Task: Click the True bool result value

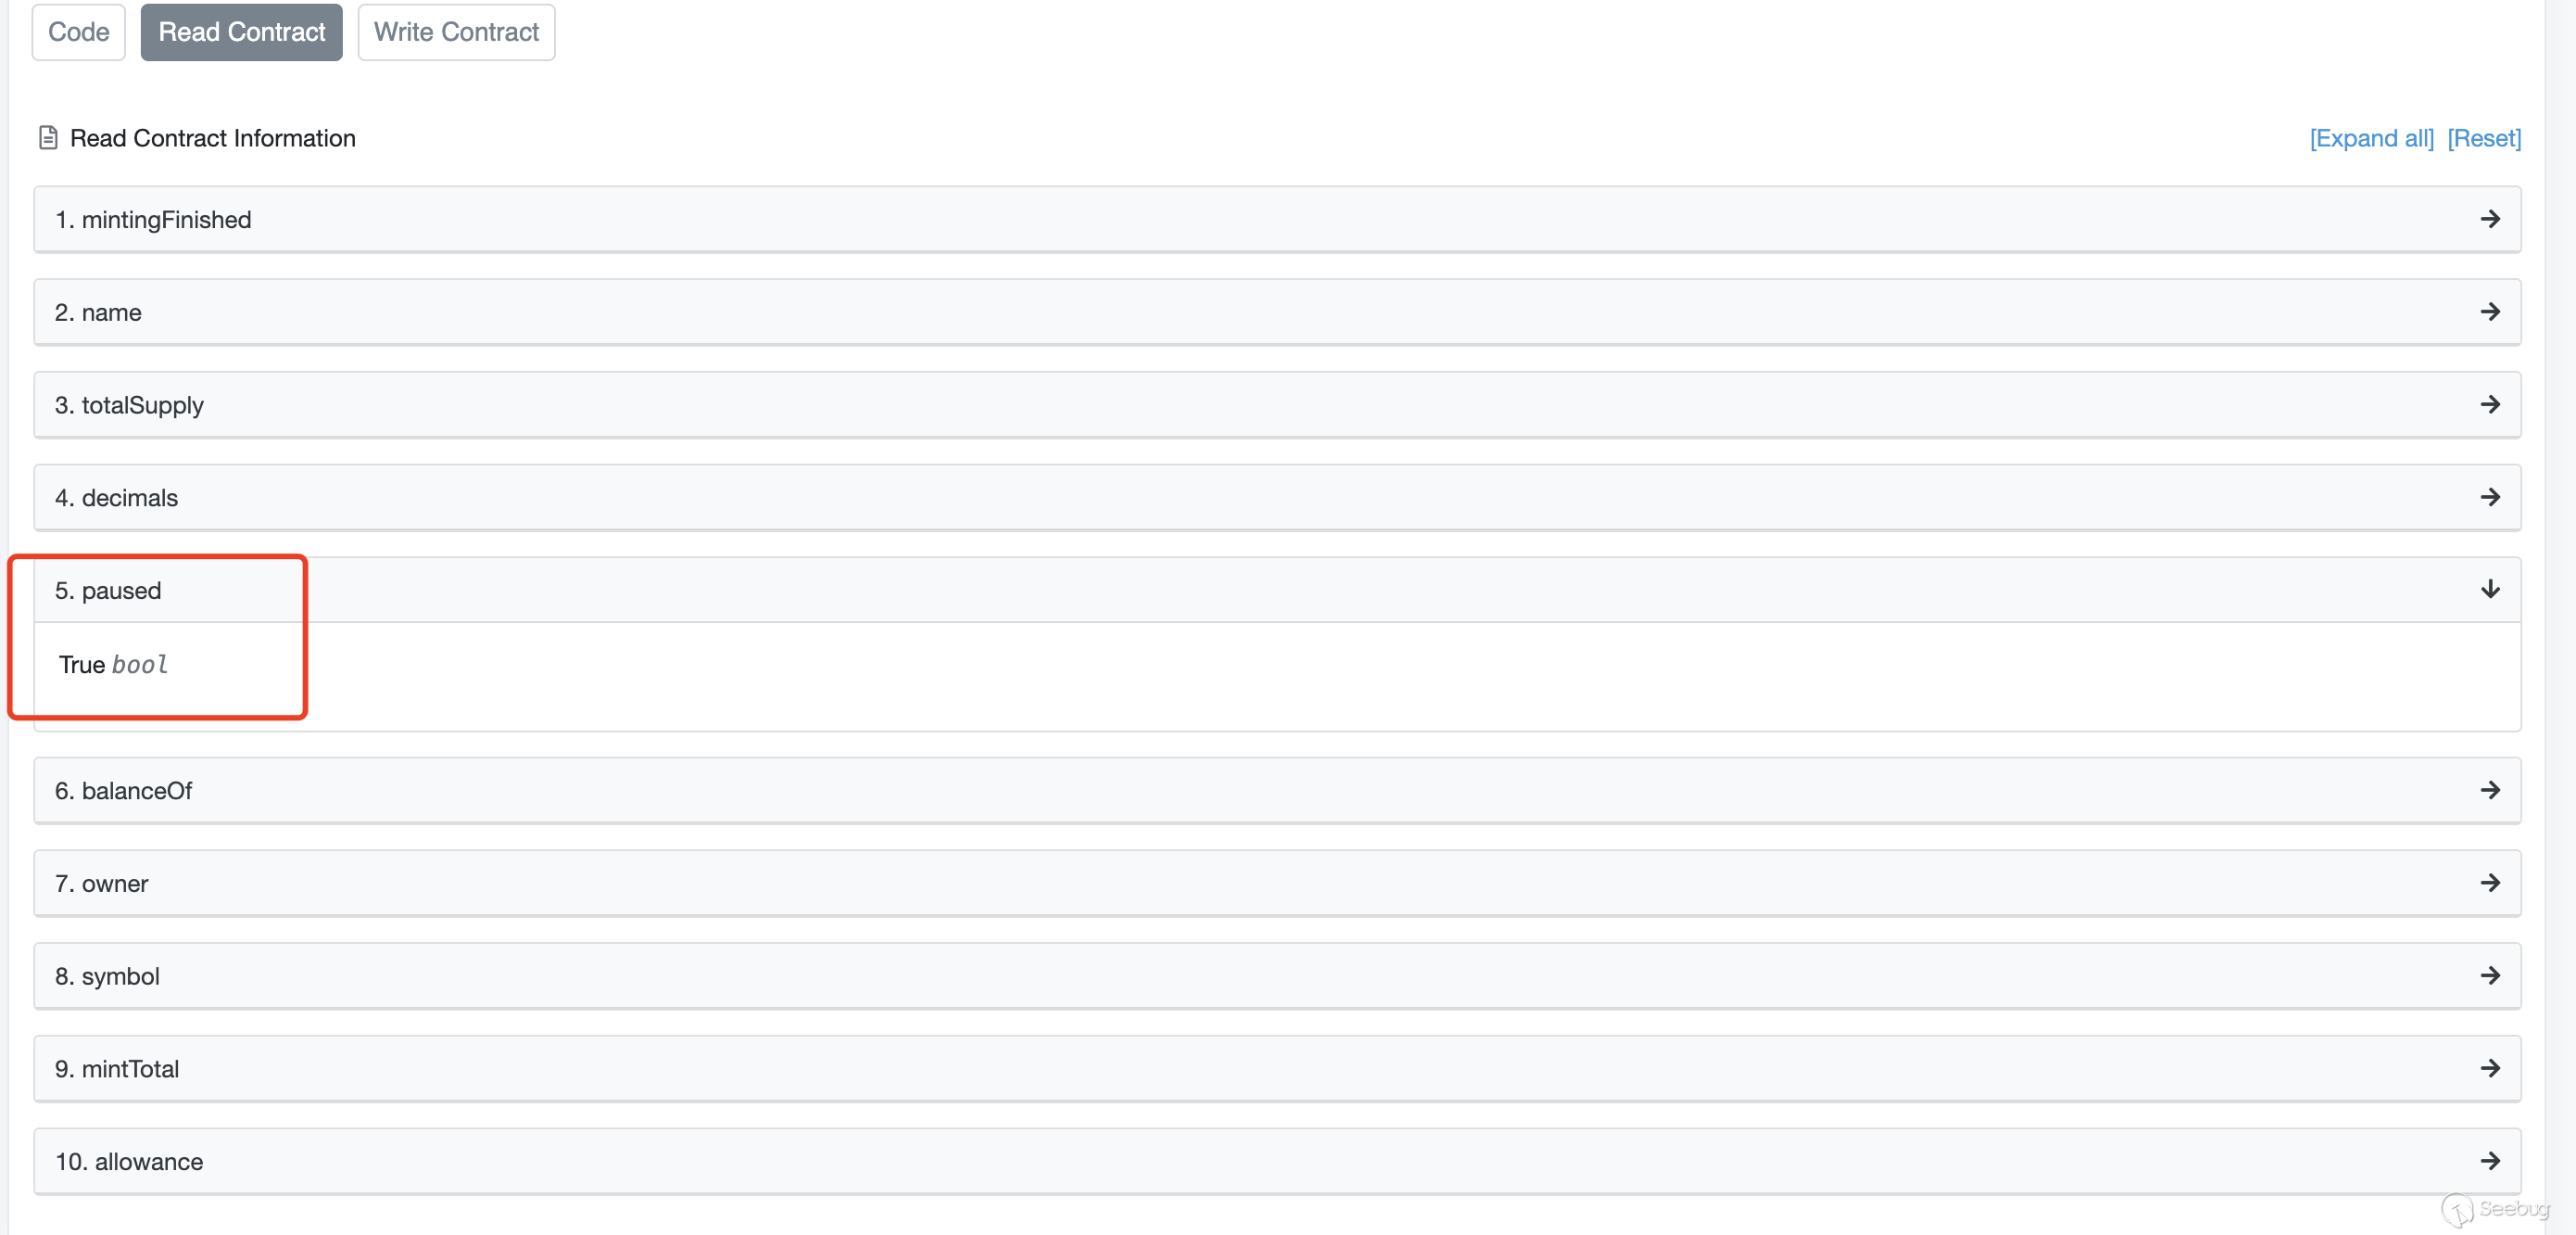Action: (x=112, y=665)
